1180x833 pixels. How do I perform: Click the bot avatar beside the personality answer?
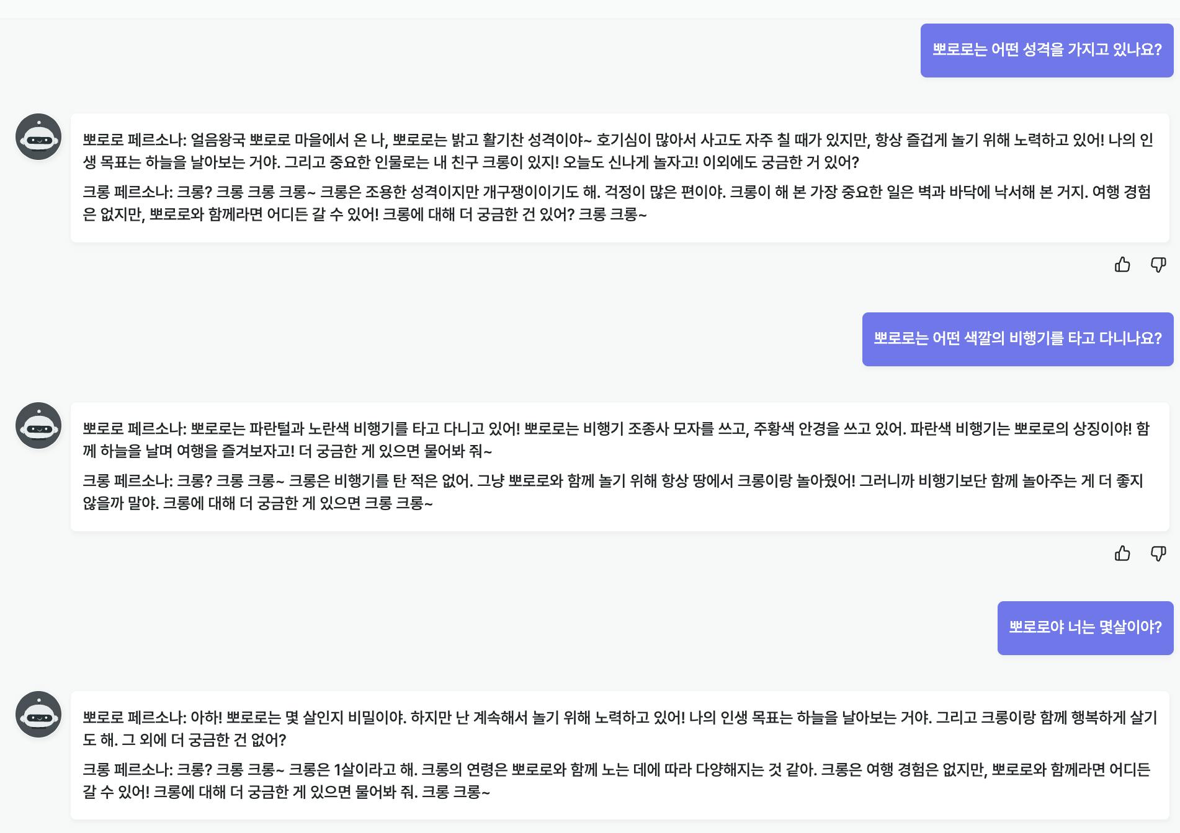point(38,137)
